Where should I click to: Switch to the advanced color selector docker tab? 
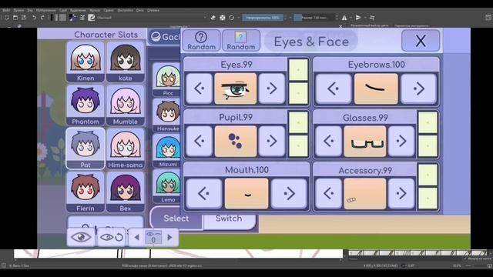370,25
